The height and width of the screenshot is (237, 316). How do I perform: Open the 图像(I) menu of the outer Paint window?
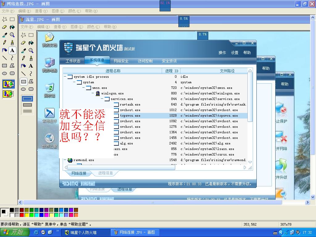58,11
